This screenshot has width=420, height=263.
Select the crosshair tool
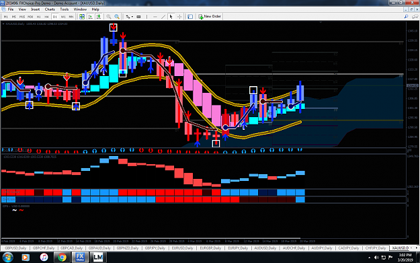179,17
